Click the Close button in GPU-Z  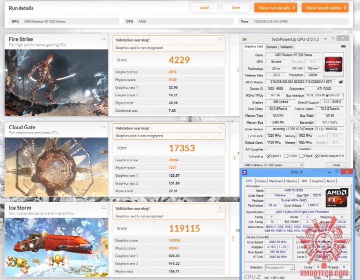336,165
